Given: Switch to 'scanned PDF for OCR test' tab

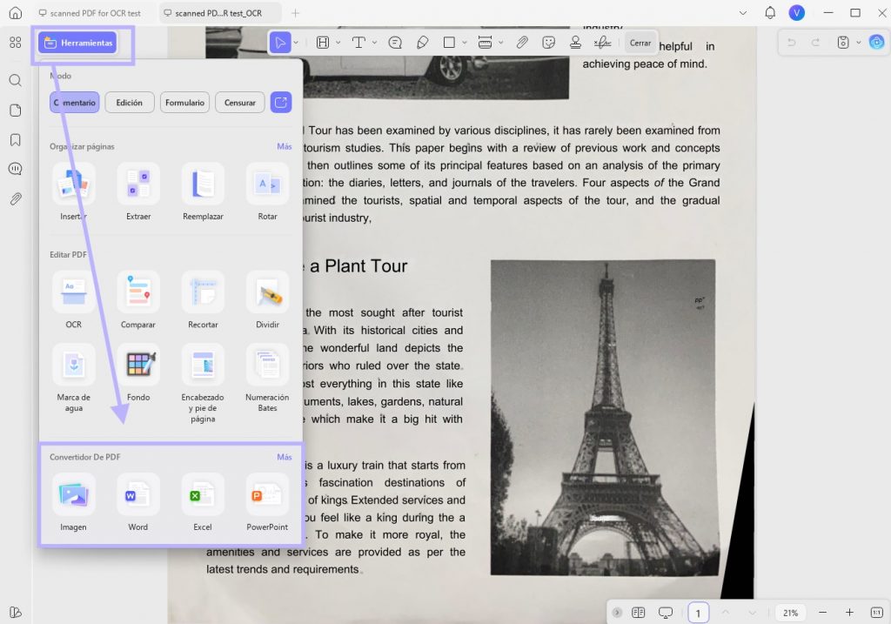Looking at the screenshot, I should tap(90, 12).
